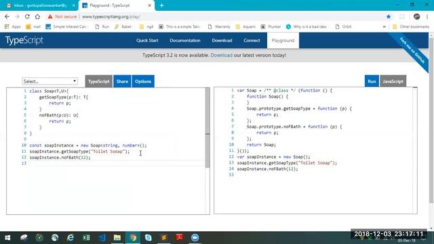Open the Select... examples dropdown
The width and height of the screenshot is (434, 244).
50,81
